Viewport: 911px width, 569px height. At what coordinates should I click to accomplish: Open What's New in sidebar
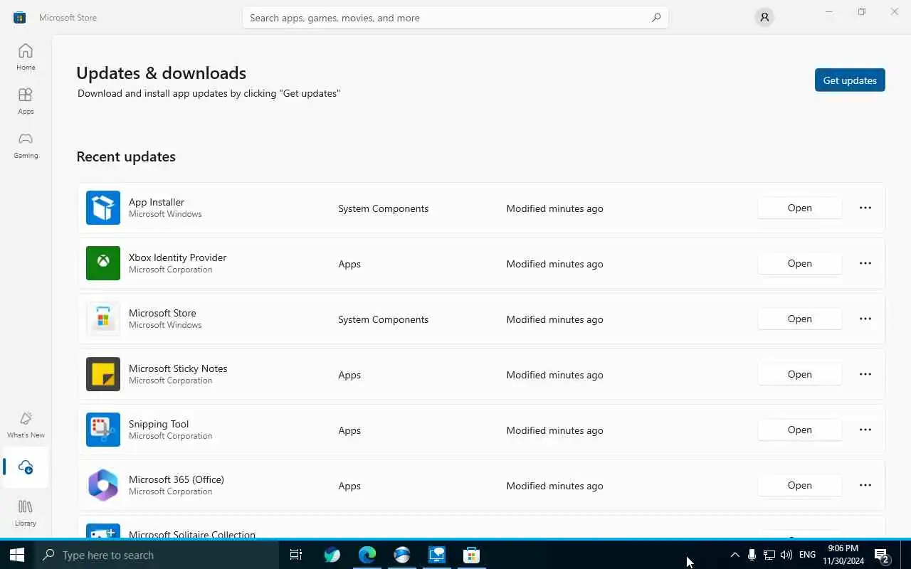[26, 425]
